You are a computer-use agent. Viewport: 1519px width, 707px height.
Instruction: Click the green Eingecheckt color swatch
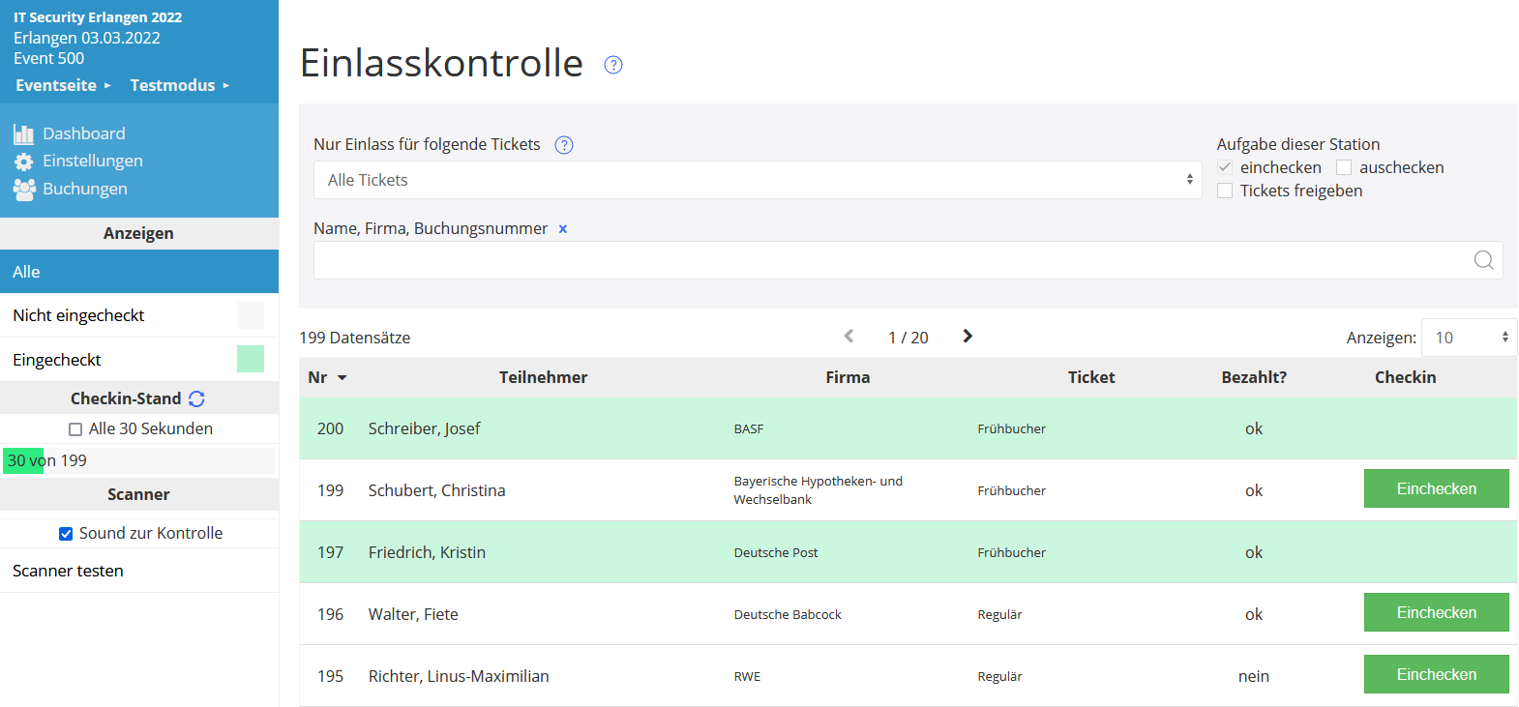click(251, 360)
